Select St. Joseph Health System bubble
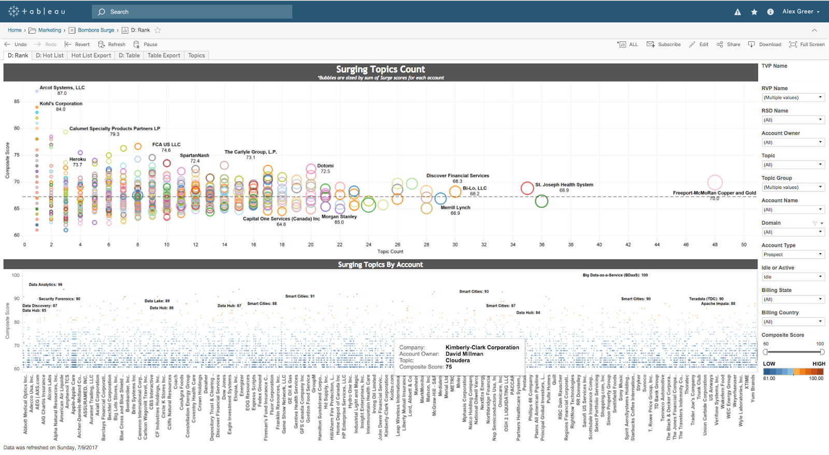829x455 pixels. click(x=527, y=188)
